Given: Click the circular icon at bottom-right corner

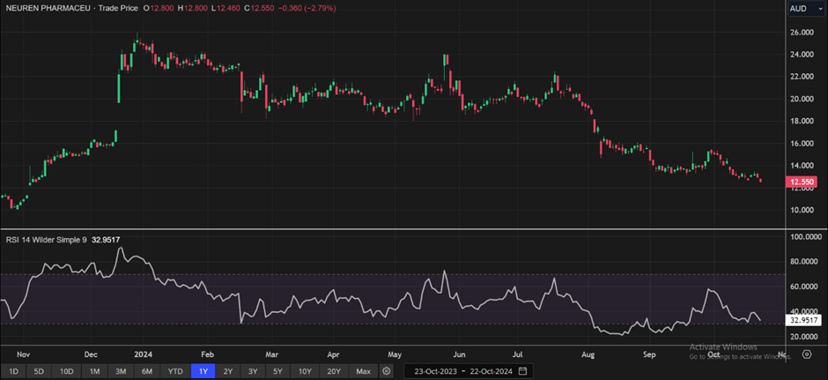Looking at the screenshot, I should [x=807, y=354].
